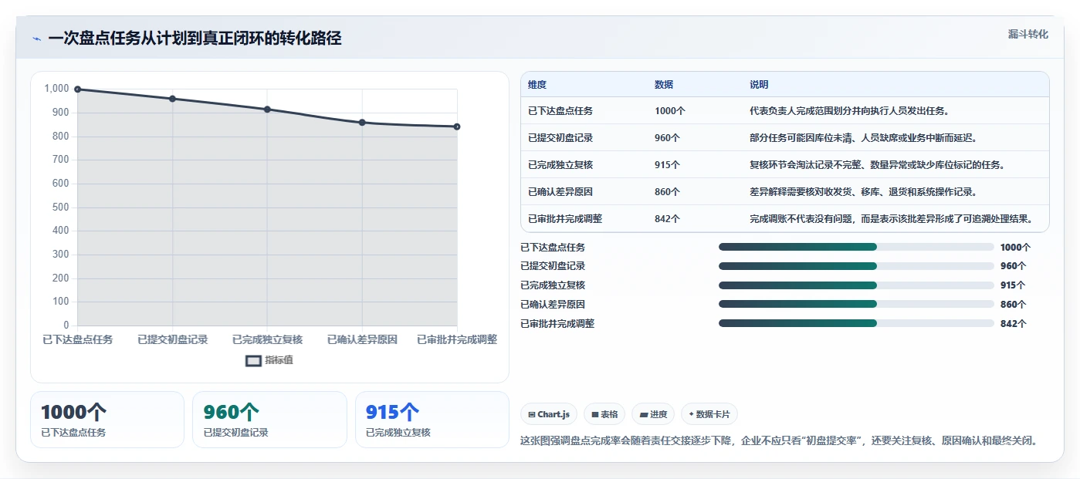The image size is (1080, 479).
Task: Click the chart data point above 已审批并完成调整
Action: (x=457, y=126)
